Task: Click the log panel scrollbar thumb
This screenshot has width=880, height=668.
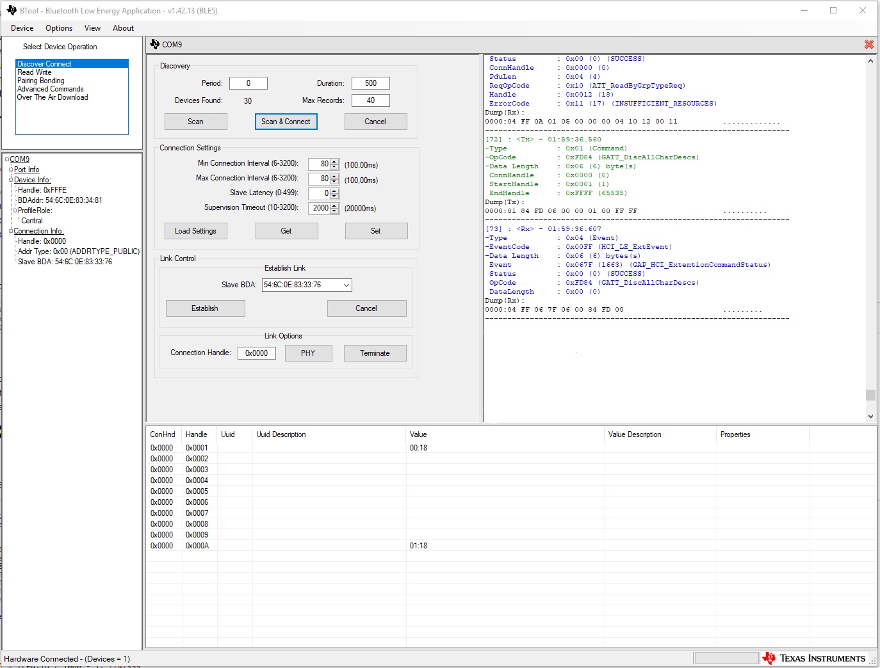Action: click(870, 395)
